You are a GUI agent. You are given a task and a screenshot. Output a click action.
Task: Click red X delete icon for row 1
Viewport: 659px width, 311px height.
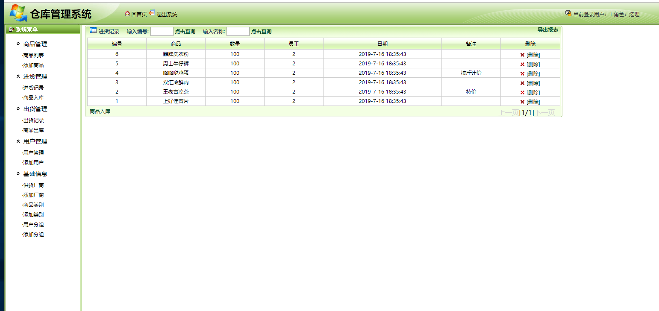522,102
